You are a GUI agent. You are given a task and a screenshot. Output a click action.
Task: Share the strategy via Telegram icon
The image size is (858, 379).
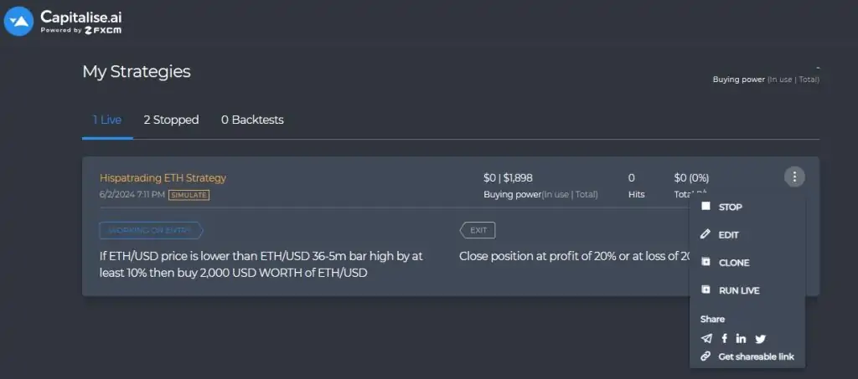(x=706, y=339)
